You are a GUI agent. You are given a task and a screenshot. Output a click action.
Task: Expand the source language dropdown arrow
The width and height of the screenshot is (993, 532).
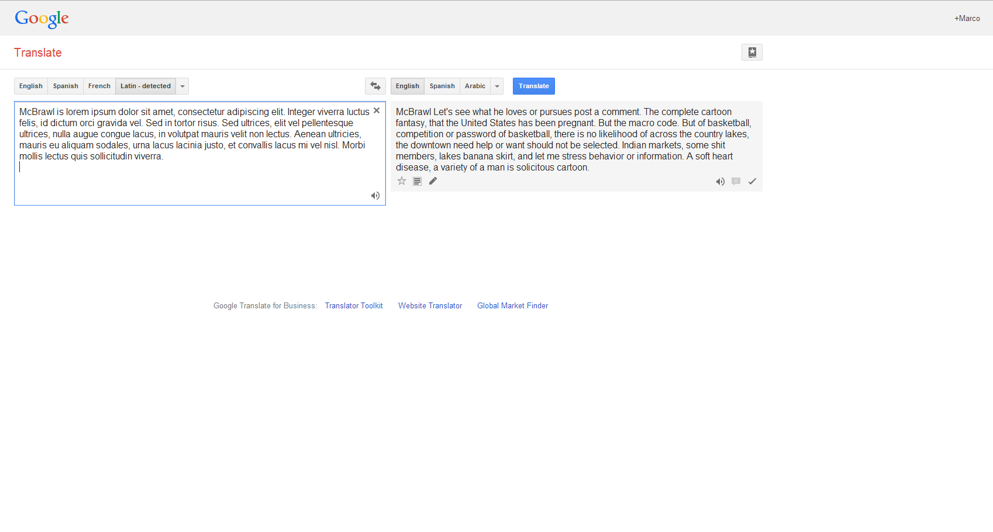[182, 86]
